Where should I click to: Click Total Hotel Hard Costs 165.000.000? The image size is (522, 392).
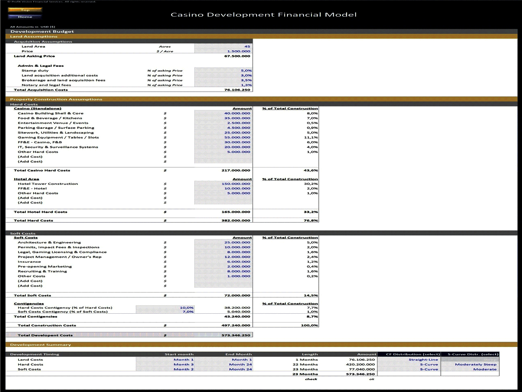pyautogui.click(x=236, y=212)
